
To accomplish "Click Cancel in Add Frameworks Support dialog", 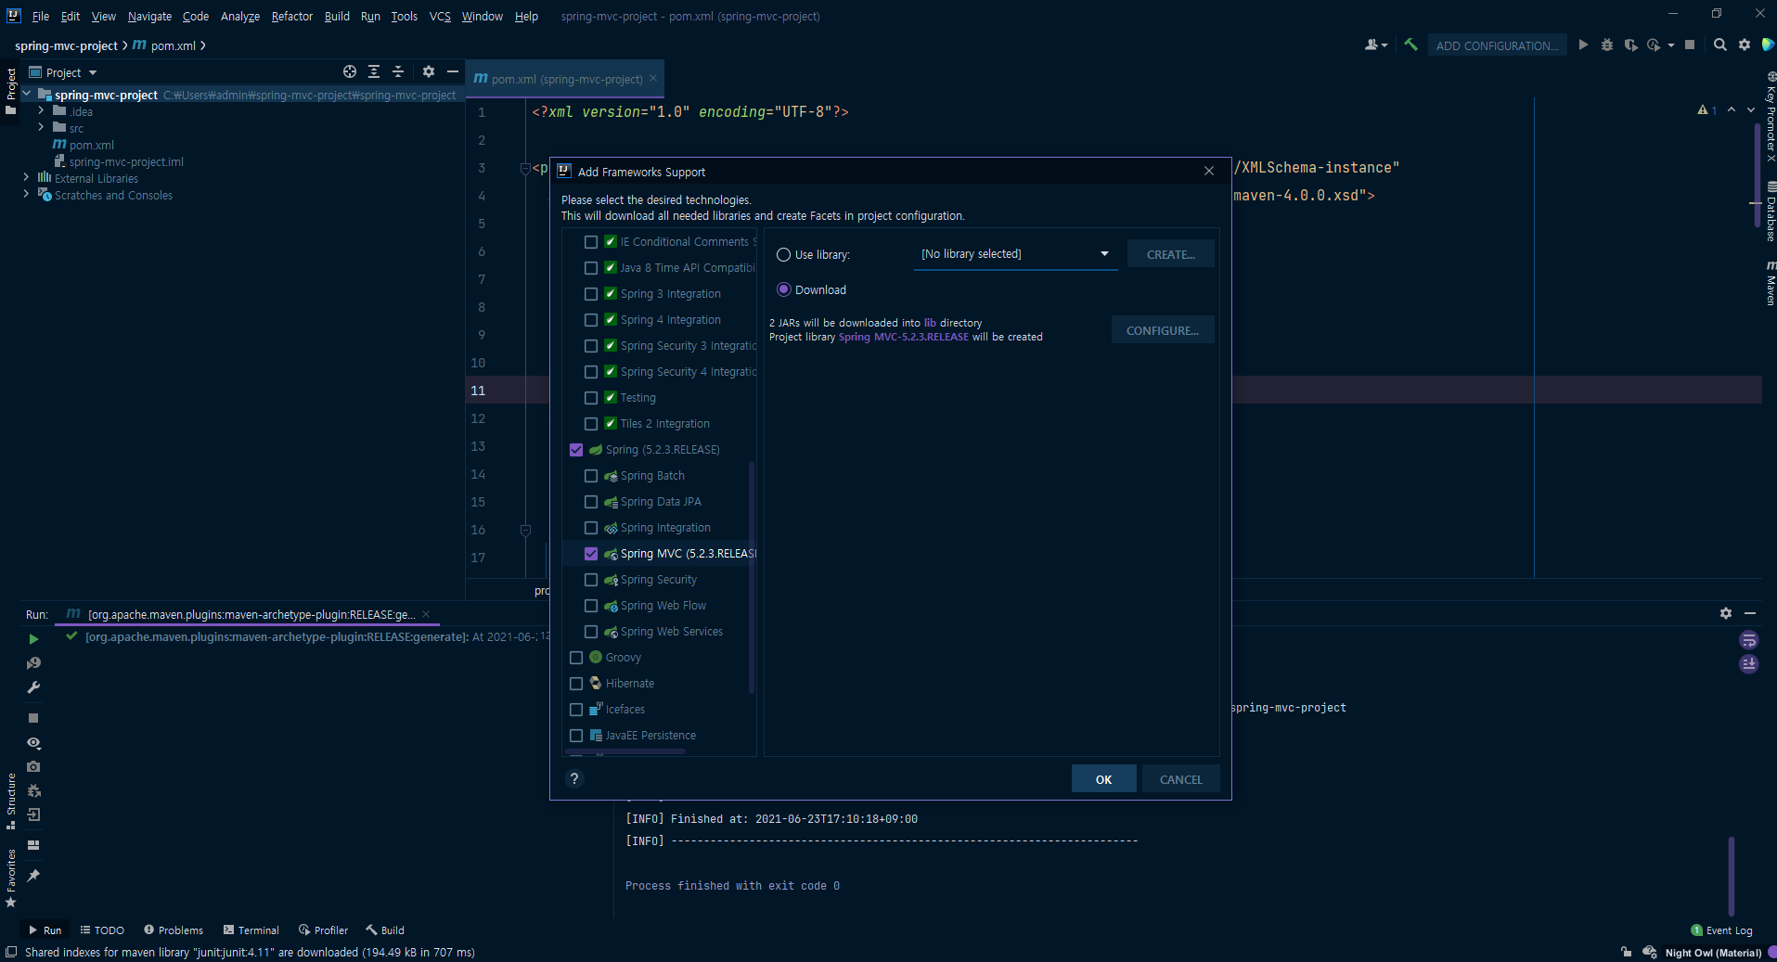I will click(x=1180, y=779).
